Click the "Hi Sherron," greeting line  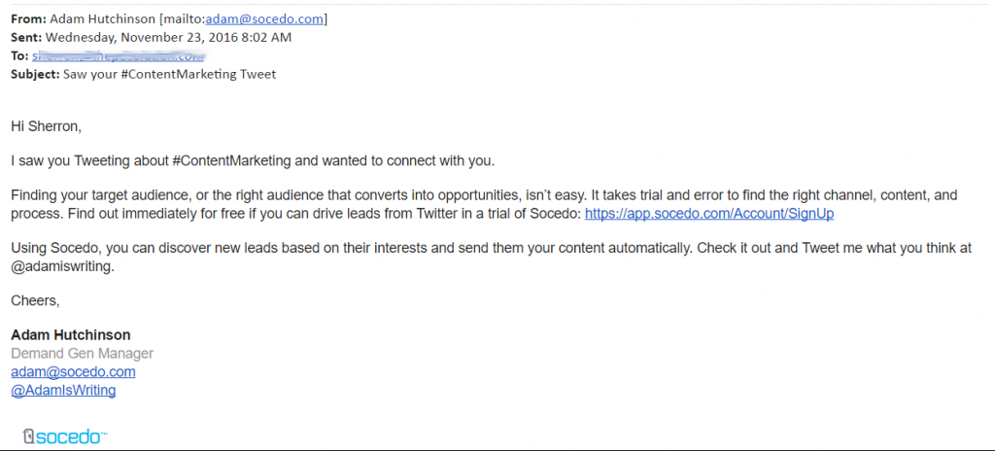(x=47, y=126)
